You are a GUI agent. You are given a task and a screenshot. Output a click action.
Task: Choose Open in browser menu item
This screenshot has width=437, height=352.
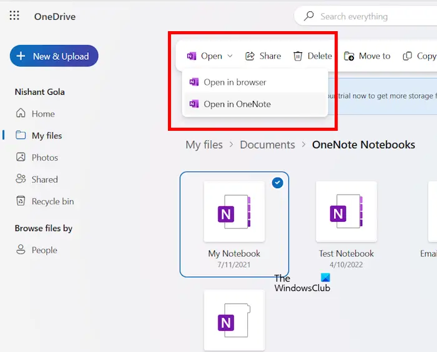pyautogui.click(x=255, y=82)
